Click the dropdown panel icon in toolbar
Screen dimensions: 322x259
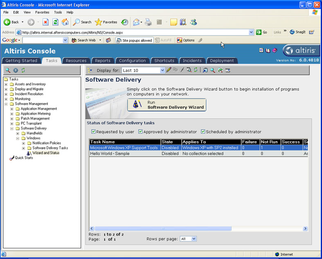[x=228, y=70]
